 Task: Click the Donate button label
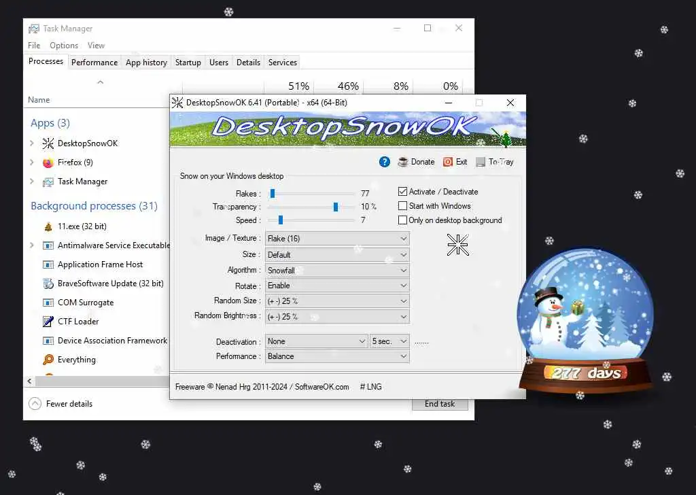(423, 162)
